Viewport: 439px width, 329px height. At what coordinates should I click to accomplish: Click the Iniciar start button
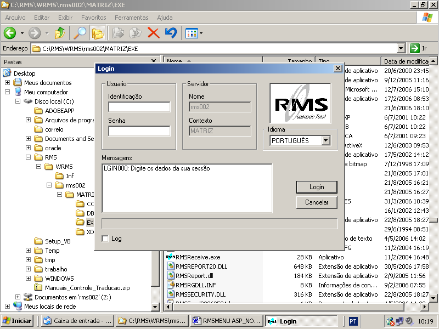(x=17, y=321)
